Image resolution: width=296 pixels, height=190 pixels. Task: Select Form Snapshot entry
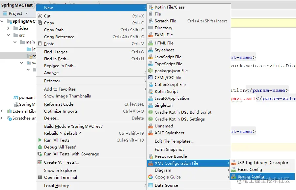(189, 149)
